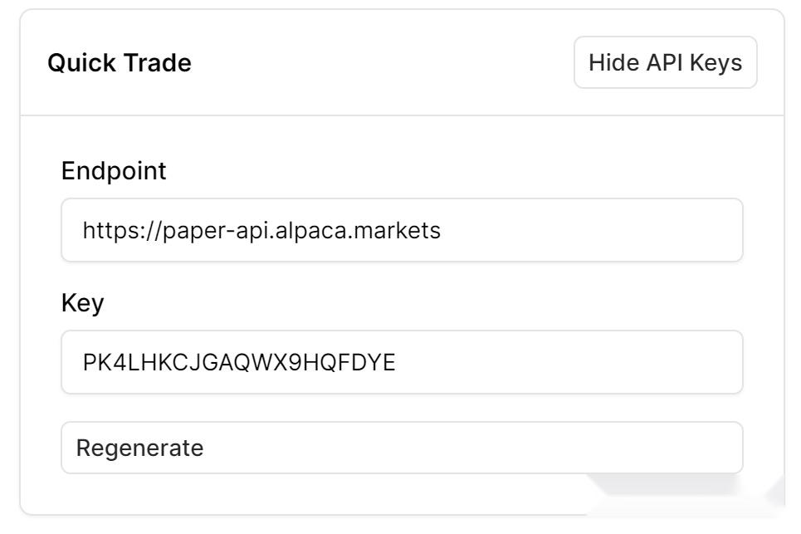Hide the API keys section
This screenshot has width=801, height=534.
pyautogui.click(x=665, y=62)
